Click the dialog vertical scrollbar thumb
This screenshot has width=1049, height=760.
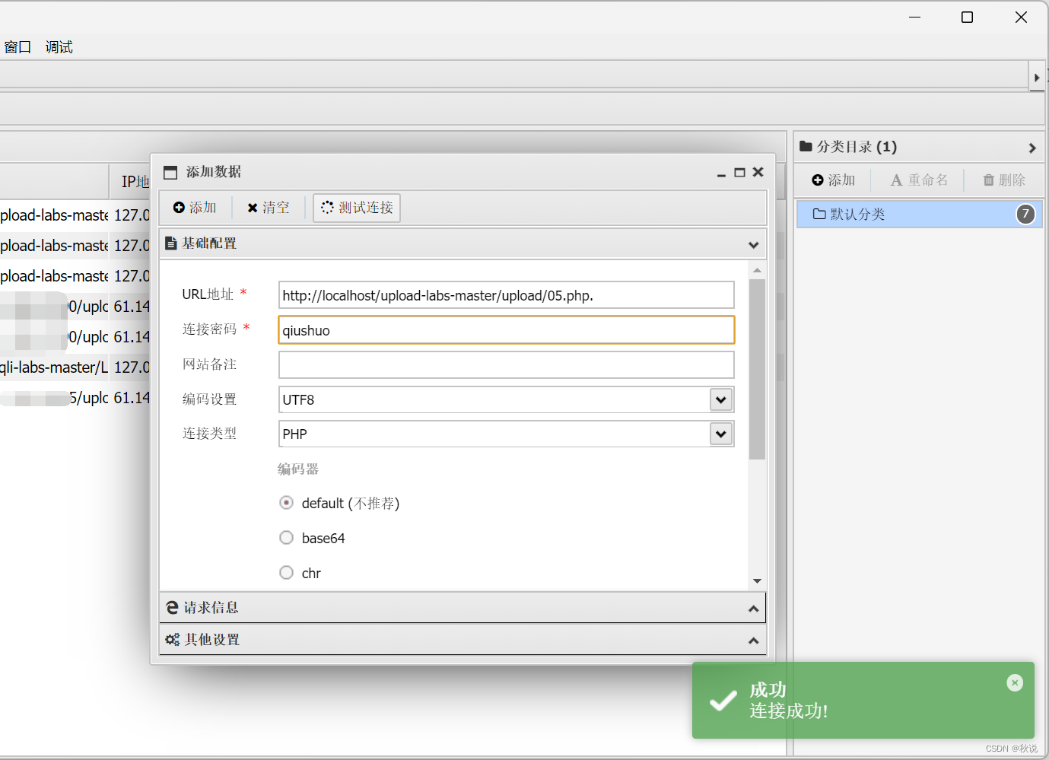[x=757, y=369]
